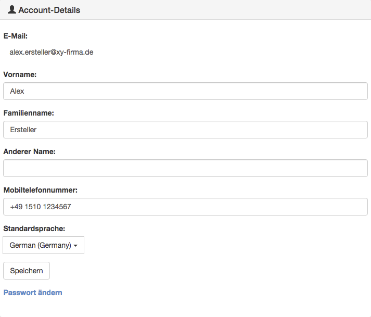This screenshot has width=371, height=317.
Task: Click the Mobiltelefonnummer: label
Action: [x=41, y=190]
